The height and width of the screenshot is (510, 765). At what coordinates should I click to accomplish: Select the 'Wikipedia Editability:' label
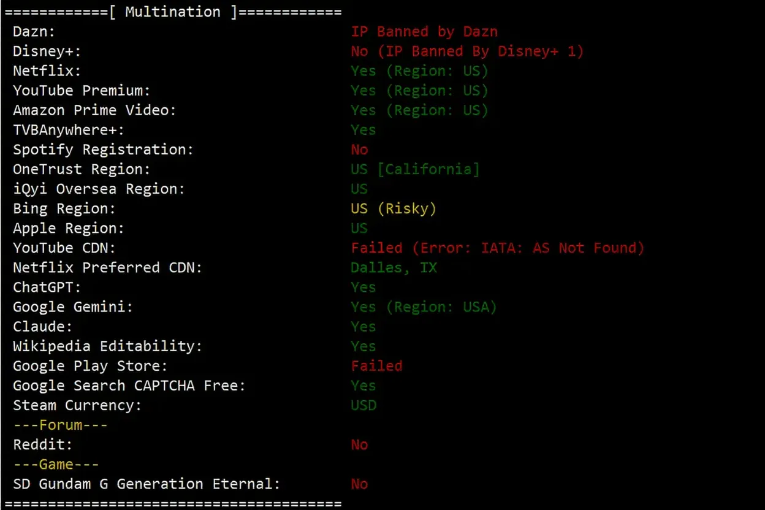pyautogui.click(x=107, y=346)
